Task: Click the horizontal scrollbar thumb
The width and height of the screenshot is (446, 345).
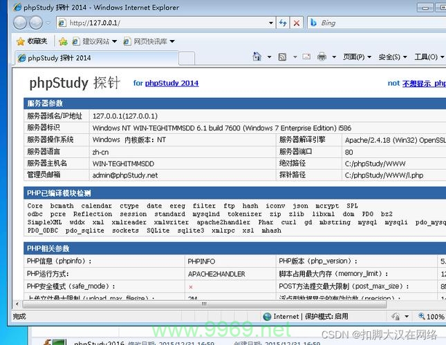Action: [x=204, y=304]
